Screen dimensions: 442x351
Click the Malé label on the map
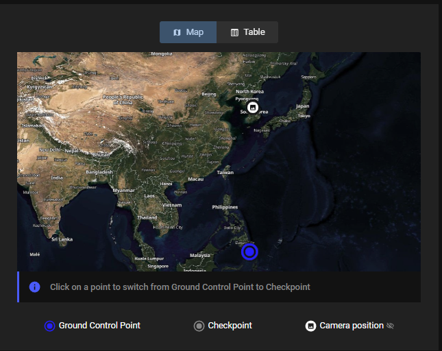pyautogui.click(x=35, y=254)
